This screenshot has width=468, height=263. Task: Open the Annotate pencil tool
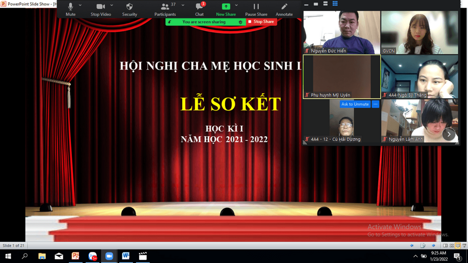(x=284, y=9)
